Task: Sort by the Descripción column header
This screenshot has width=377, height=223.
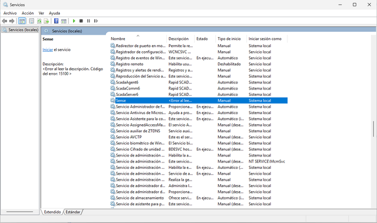Action: [x=180, y=39]
